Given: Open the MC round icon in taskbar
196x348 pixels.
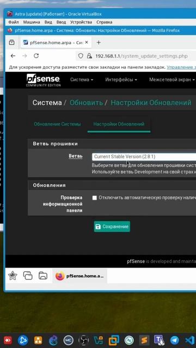Looking at the screenshot, I should [x=68, y=340].
